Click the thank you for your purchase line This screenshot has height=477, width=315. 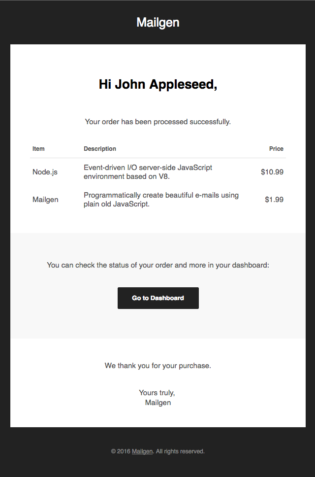pyautogui.click(x=158, y=366)
